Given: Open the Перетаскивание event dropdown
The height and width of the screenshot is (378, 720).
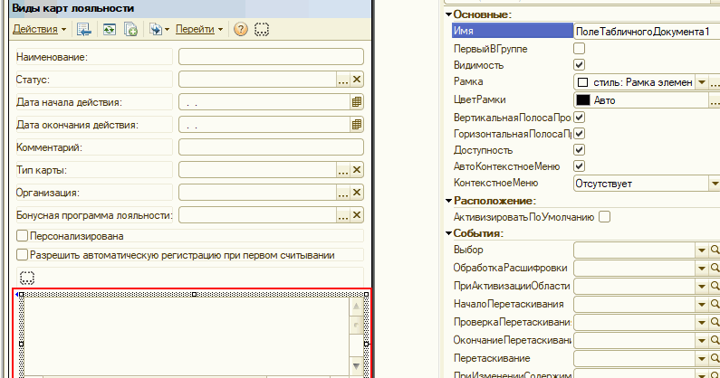Looking at the screenshot, I should (x=702, y=359).
